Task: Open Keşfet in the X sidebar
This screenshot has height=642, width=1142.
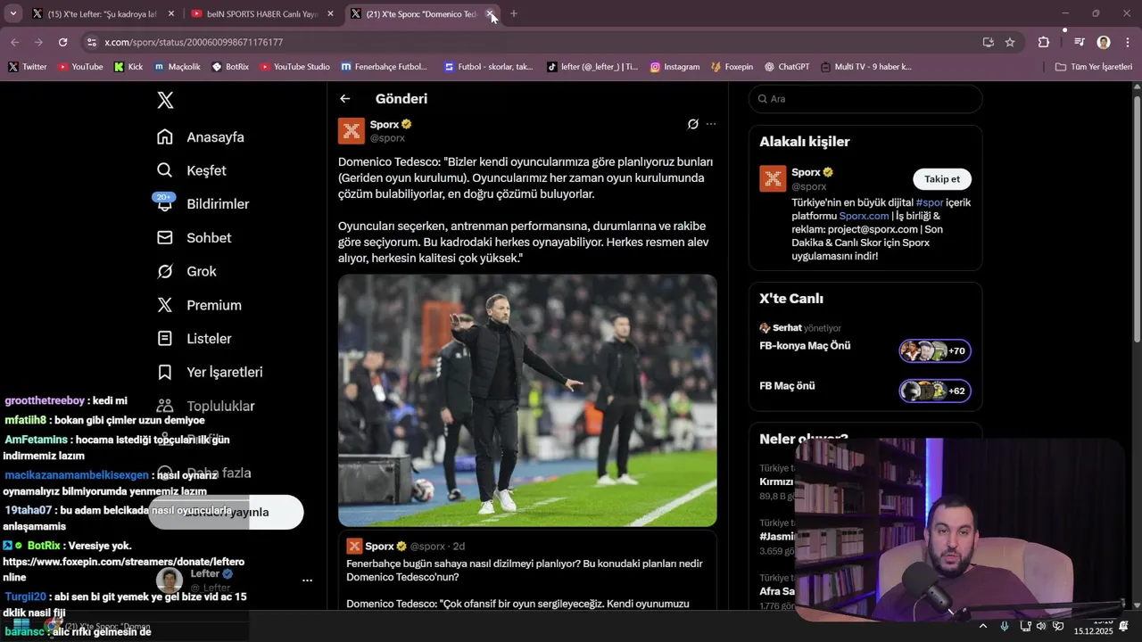Action: coord(191,170)
